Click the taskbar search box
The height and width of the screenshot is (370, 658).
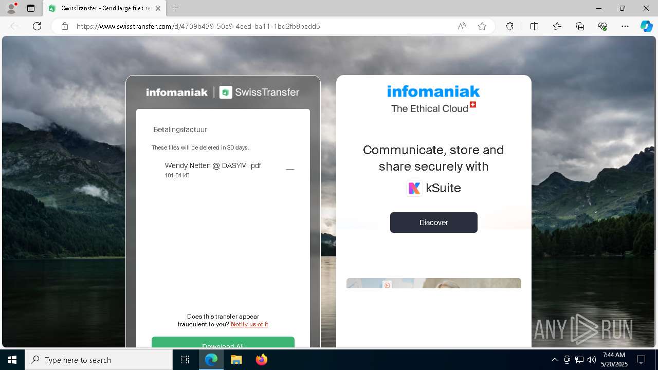click(99, 360)
